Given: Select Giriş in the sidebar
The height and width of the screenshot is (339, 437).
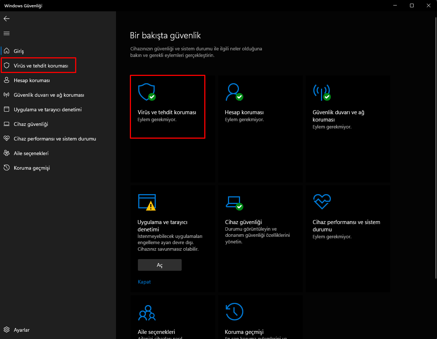Looking at the screenshot, I should [x=58, y=51].
